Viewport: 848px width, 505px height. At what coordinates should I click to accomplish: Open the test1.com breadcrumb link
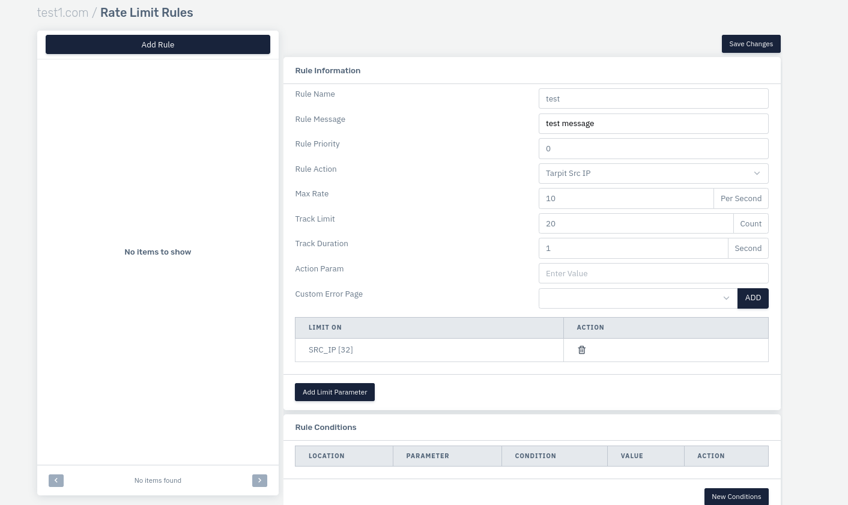tap(62, 13)
